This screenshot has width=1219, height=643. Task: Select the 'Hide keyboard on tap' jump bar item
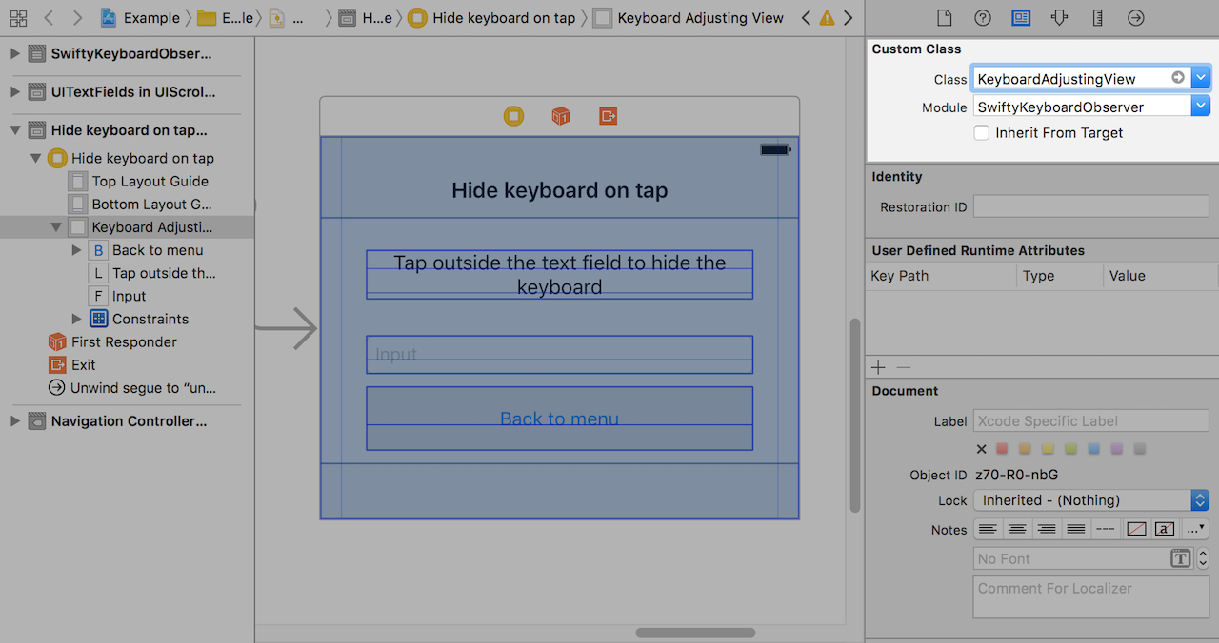point(491,18)
